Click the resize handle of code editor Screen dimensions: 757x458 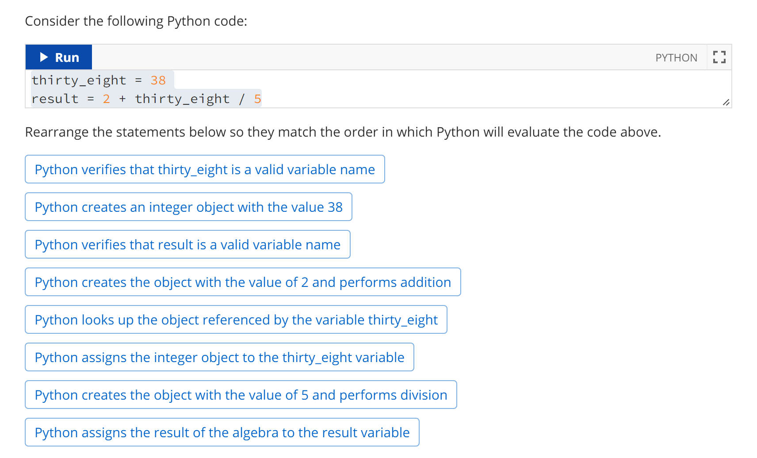(x=726, y=103)
